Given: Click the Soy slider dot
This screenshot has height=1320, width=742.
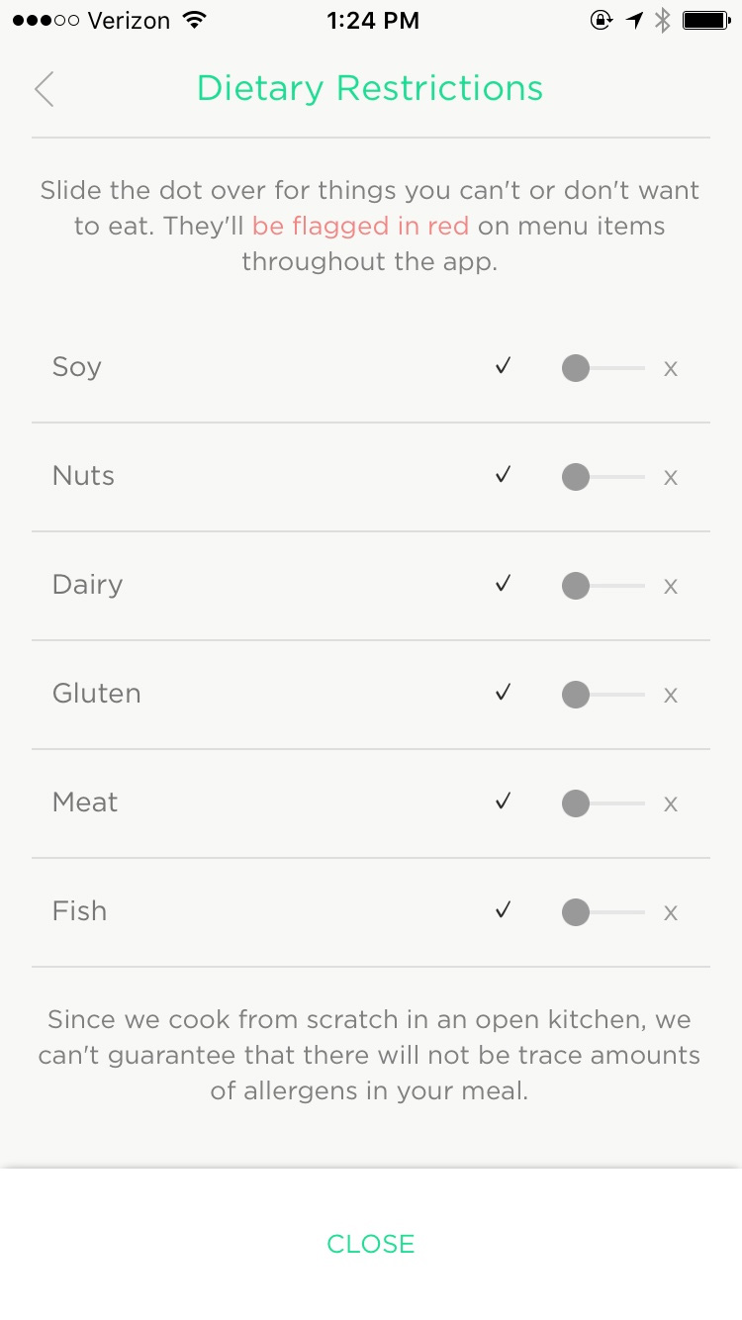Looking at the screenshot, I should point(576,369).
